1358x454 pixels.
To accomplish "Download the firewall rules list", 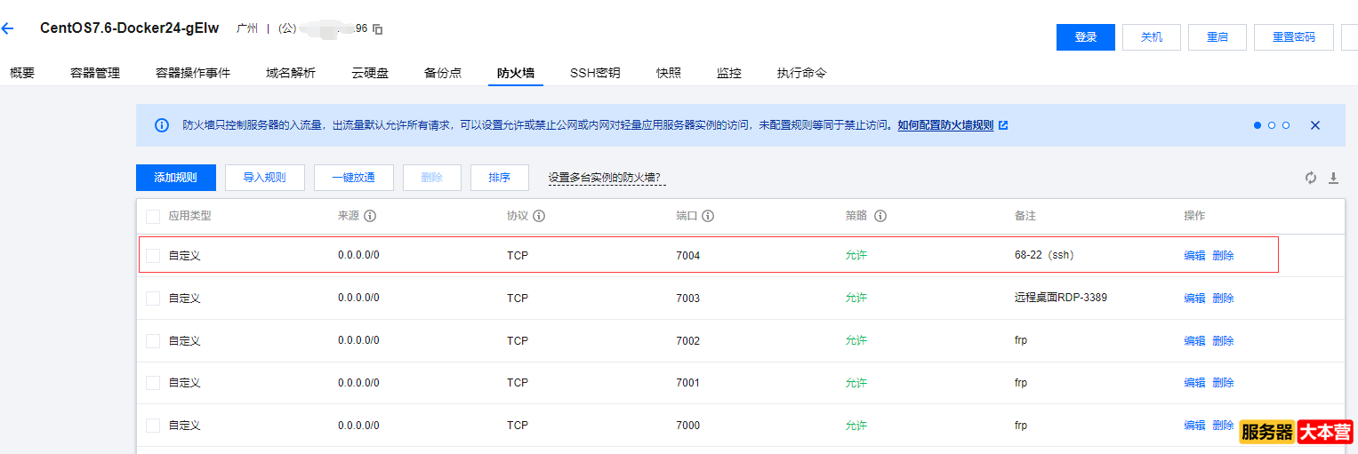I will pyautogui.click(x=1333, y=178).
